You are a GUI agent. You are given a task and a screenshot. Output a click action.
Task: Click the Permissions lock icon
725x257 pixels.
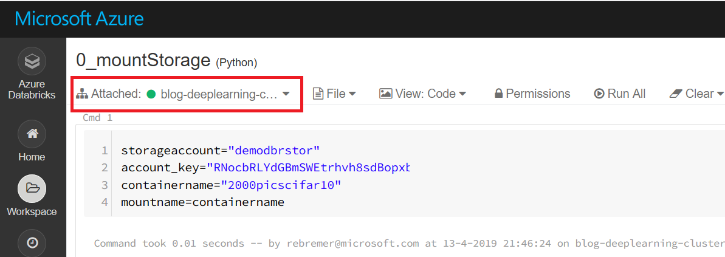498,94
